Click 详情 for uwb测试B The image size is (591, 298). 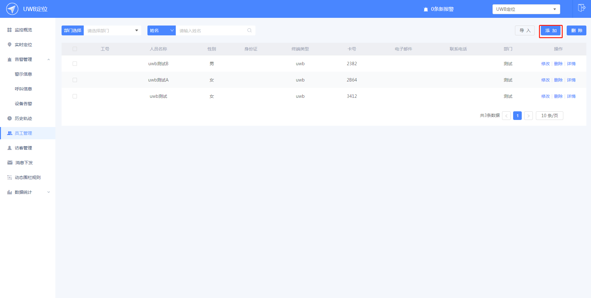pyautogui.click(x=571, y=64)
